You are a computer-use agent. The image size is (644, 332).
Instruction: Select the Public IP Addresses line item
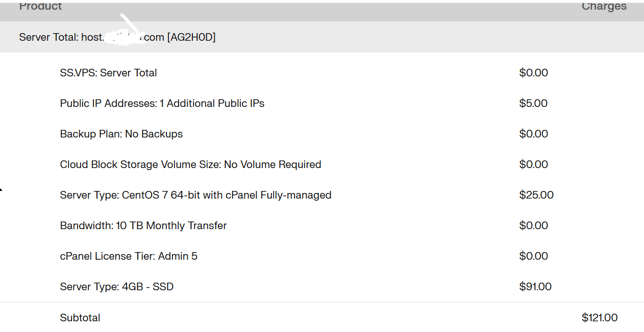click(x=162, y=103)
